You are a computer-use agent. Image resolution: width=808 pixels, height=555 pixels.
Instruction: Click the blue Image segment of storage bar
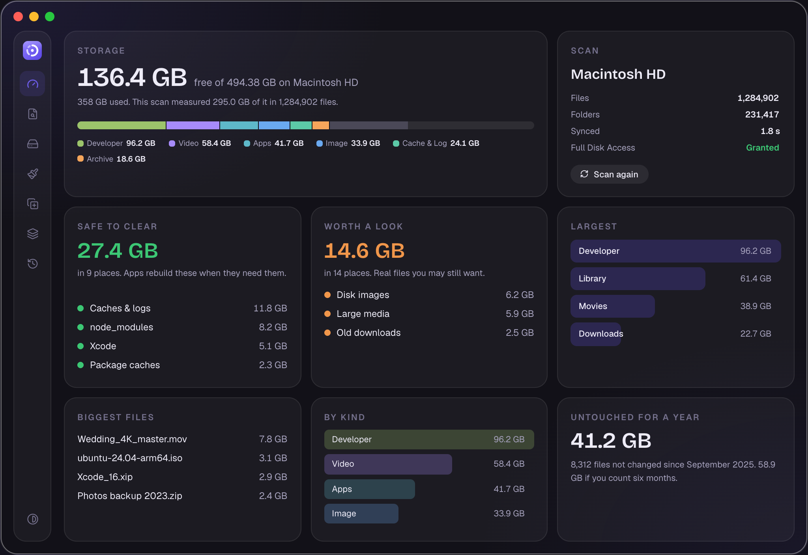(x=274, y=125)
